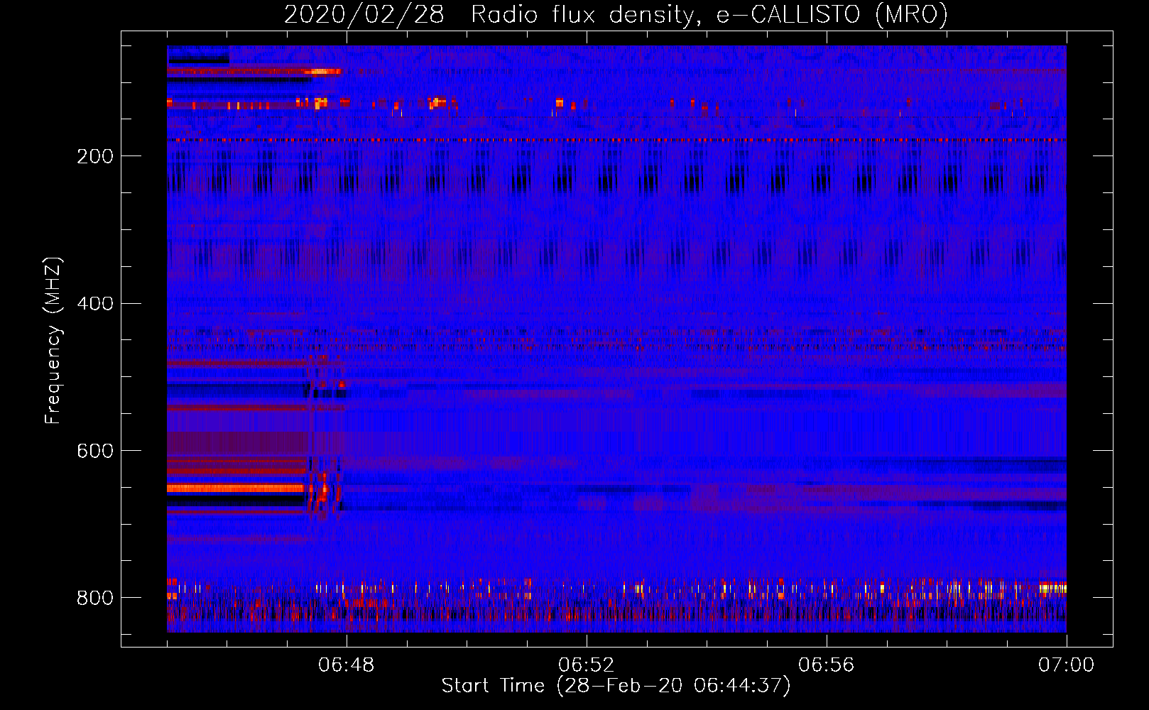Click the 'Frequency (MHZ)' axis label
Screen dimensions: 1149x710
[53, 341]
